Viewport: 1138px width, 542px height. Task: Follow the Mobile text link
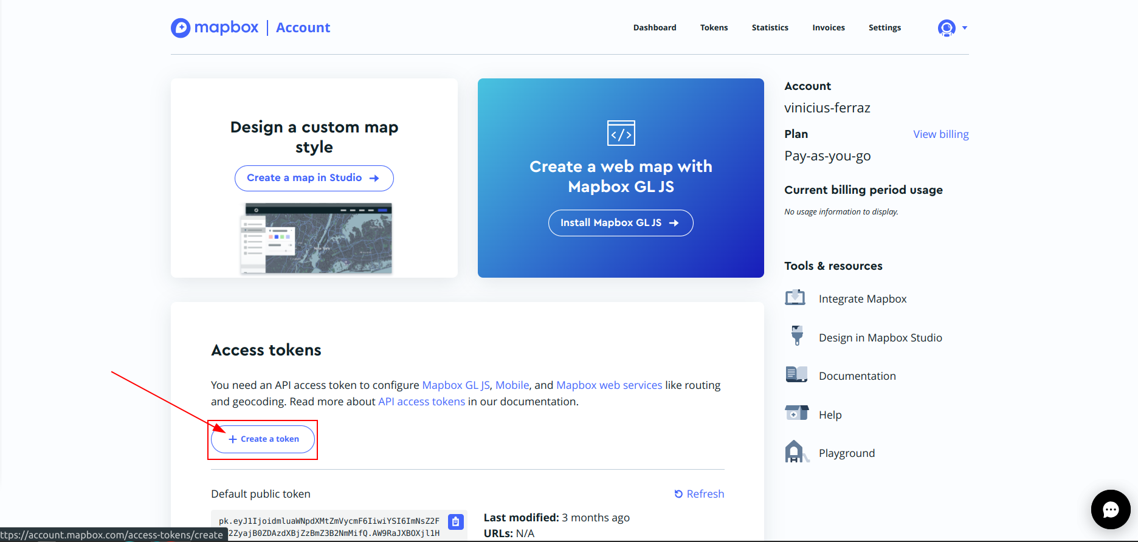pos(512,385)
